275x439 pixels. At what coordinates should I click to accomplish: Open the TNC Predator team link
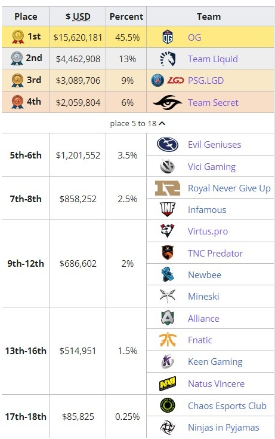215,254
